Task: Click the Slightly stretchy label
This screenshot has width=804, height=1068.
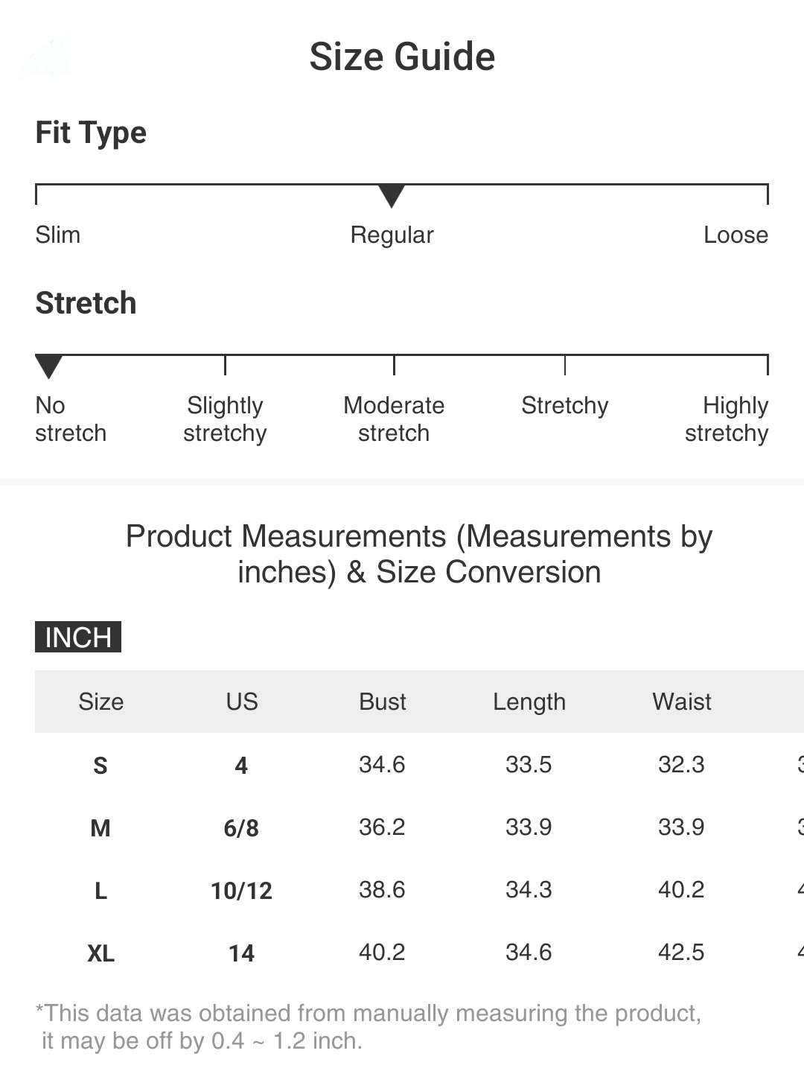Action: [x=225, y=419]
